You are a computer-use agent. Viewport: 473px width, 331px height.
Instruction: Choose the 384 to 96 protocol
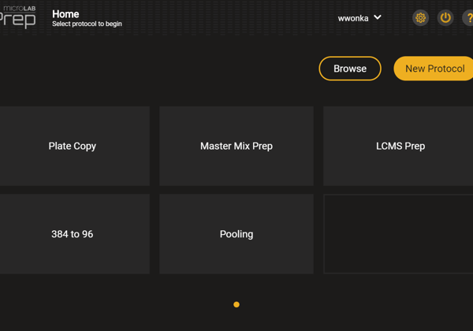[75, 234]
